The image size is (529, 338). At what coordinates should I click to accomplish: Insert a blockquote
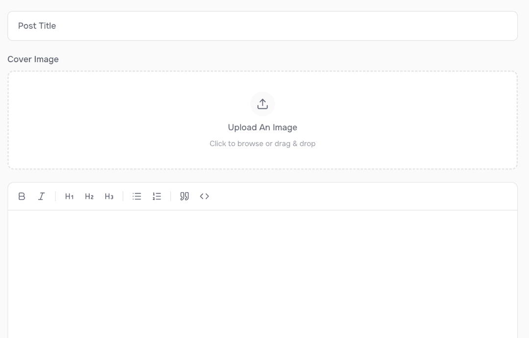point(184,196)
